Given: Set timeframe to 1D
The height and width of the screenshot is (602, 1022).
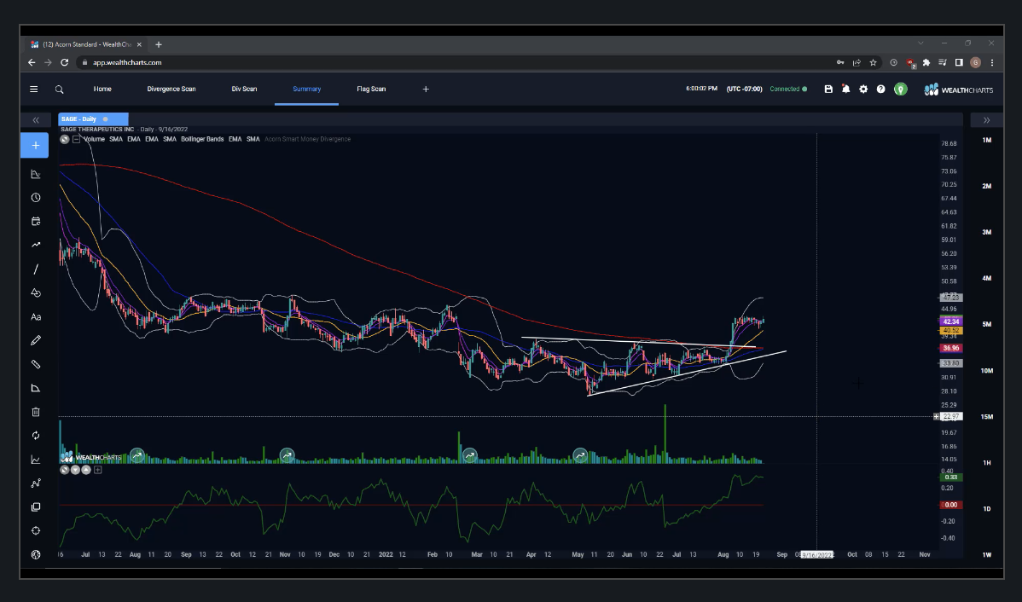Looking at the screenshot, I should point(987,509).
